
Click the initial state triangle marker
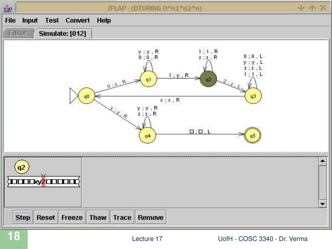click(x=74, y=96)
